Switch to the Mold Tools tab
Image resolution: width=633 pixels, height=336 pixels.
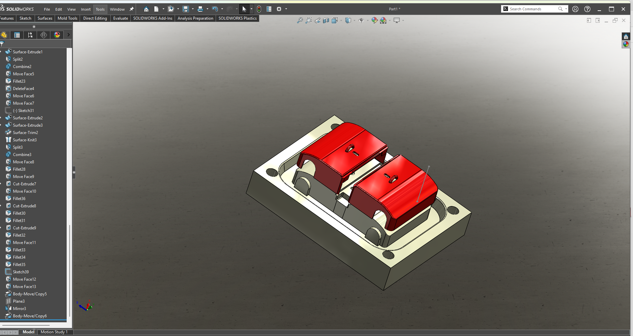click(67, 18)
